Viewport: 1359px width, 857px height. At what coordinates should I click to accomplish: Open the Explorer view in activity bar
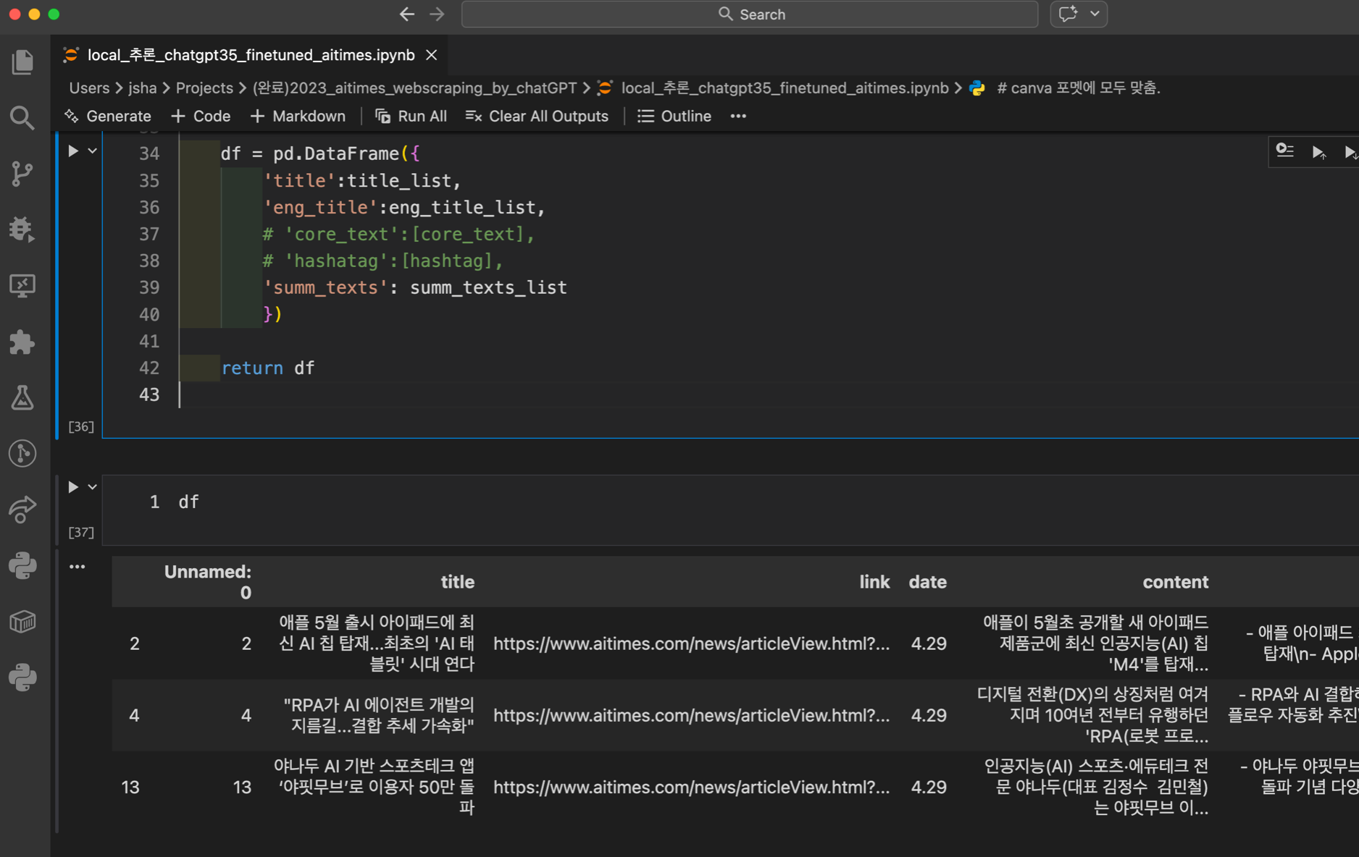(x=22, y=62)
